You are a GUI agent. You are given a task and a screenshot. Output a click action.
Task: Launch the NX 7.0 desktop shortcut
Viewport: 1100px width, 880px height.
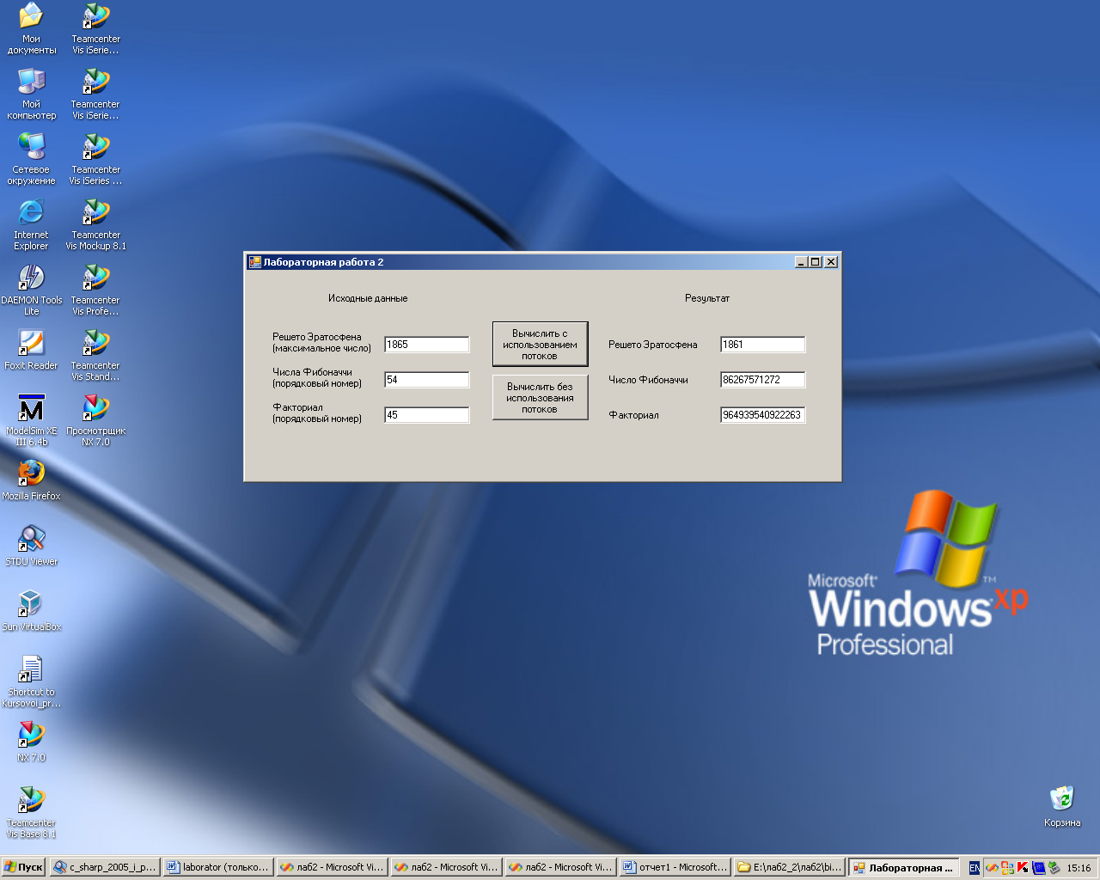(31, 741)
